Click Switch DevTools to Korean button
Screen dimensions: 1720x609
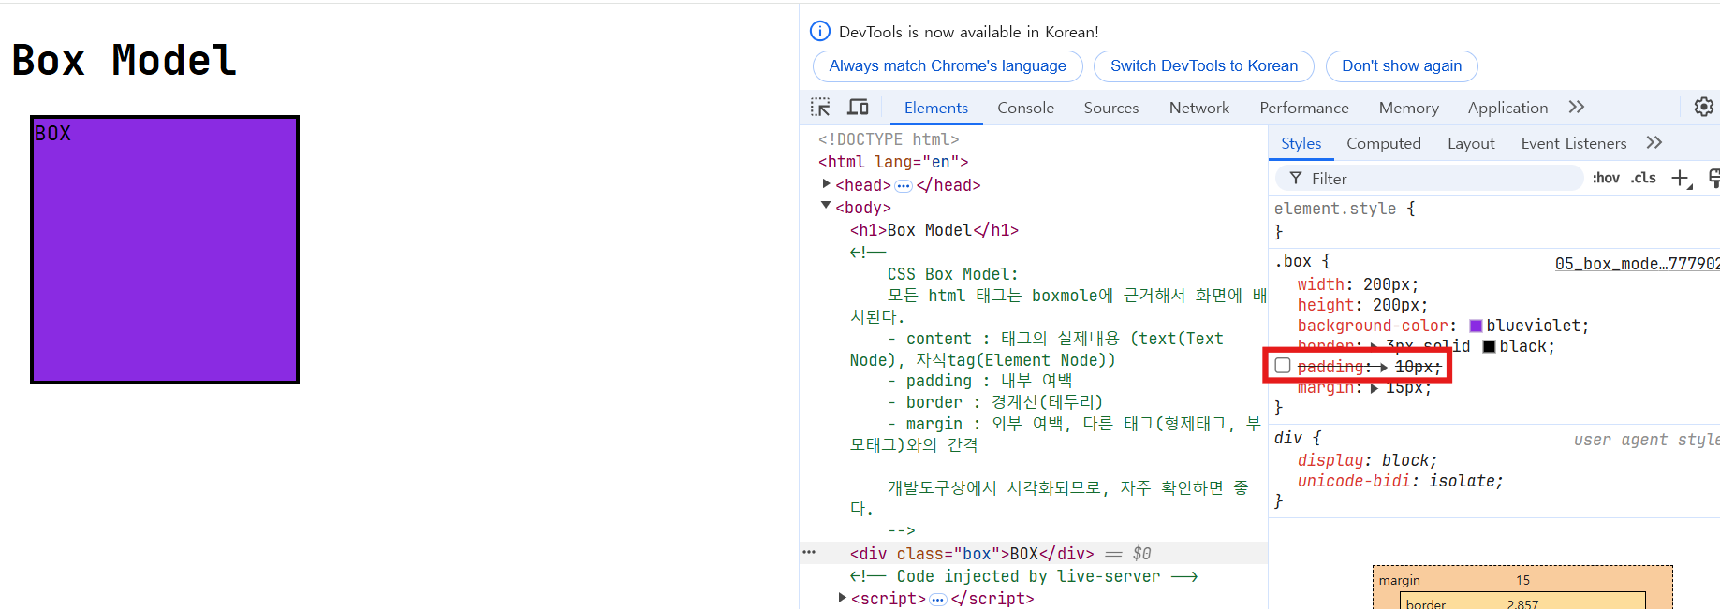pos(1204,65)
